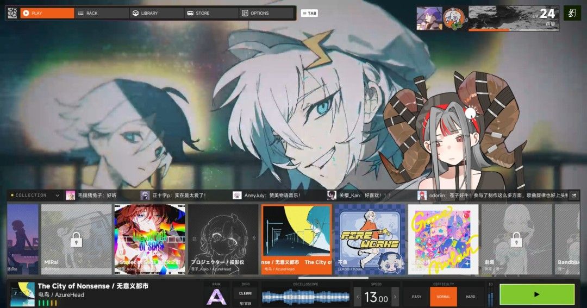Click the rank A grade icon

(x=216, y=297)
